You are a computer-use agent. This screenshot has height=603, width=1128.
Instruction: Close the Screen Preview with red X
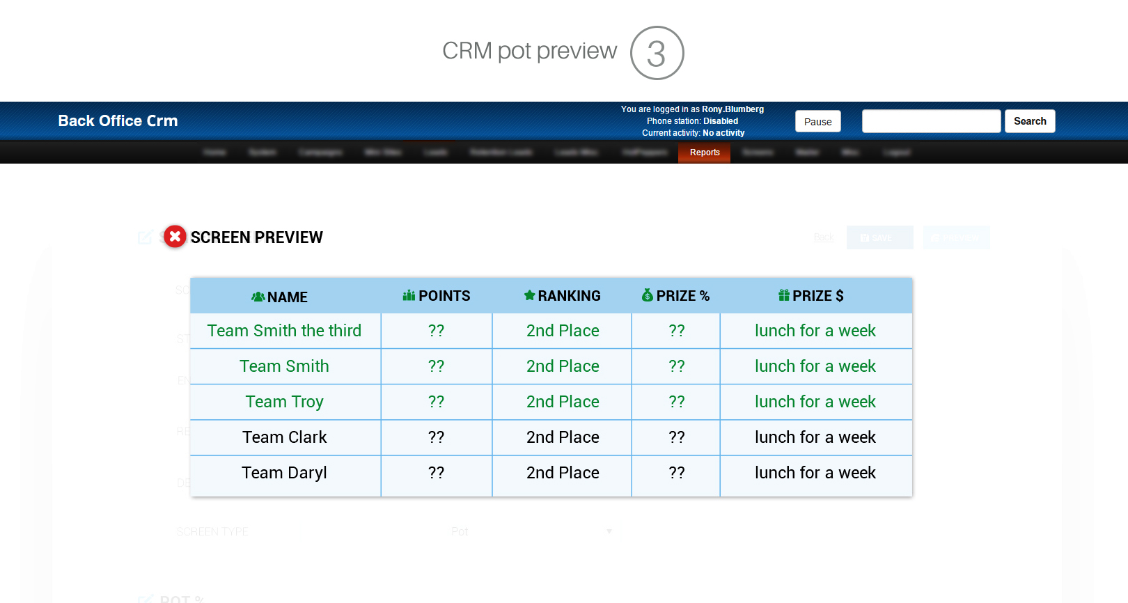coord(175,237)
